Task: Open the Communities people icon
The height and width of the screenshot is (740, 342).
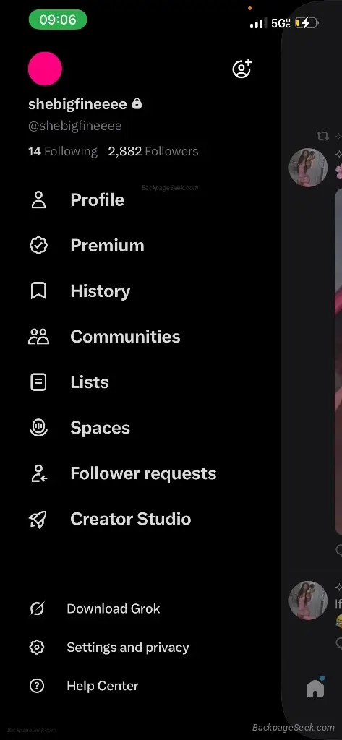Action: 38,337
